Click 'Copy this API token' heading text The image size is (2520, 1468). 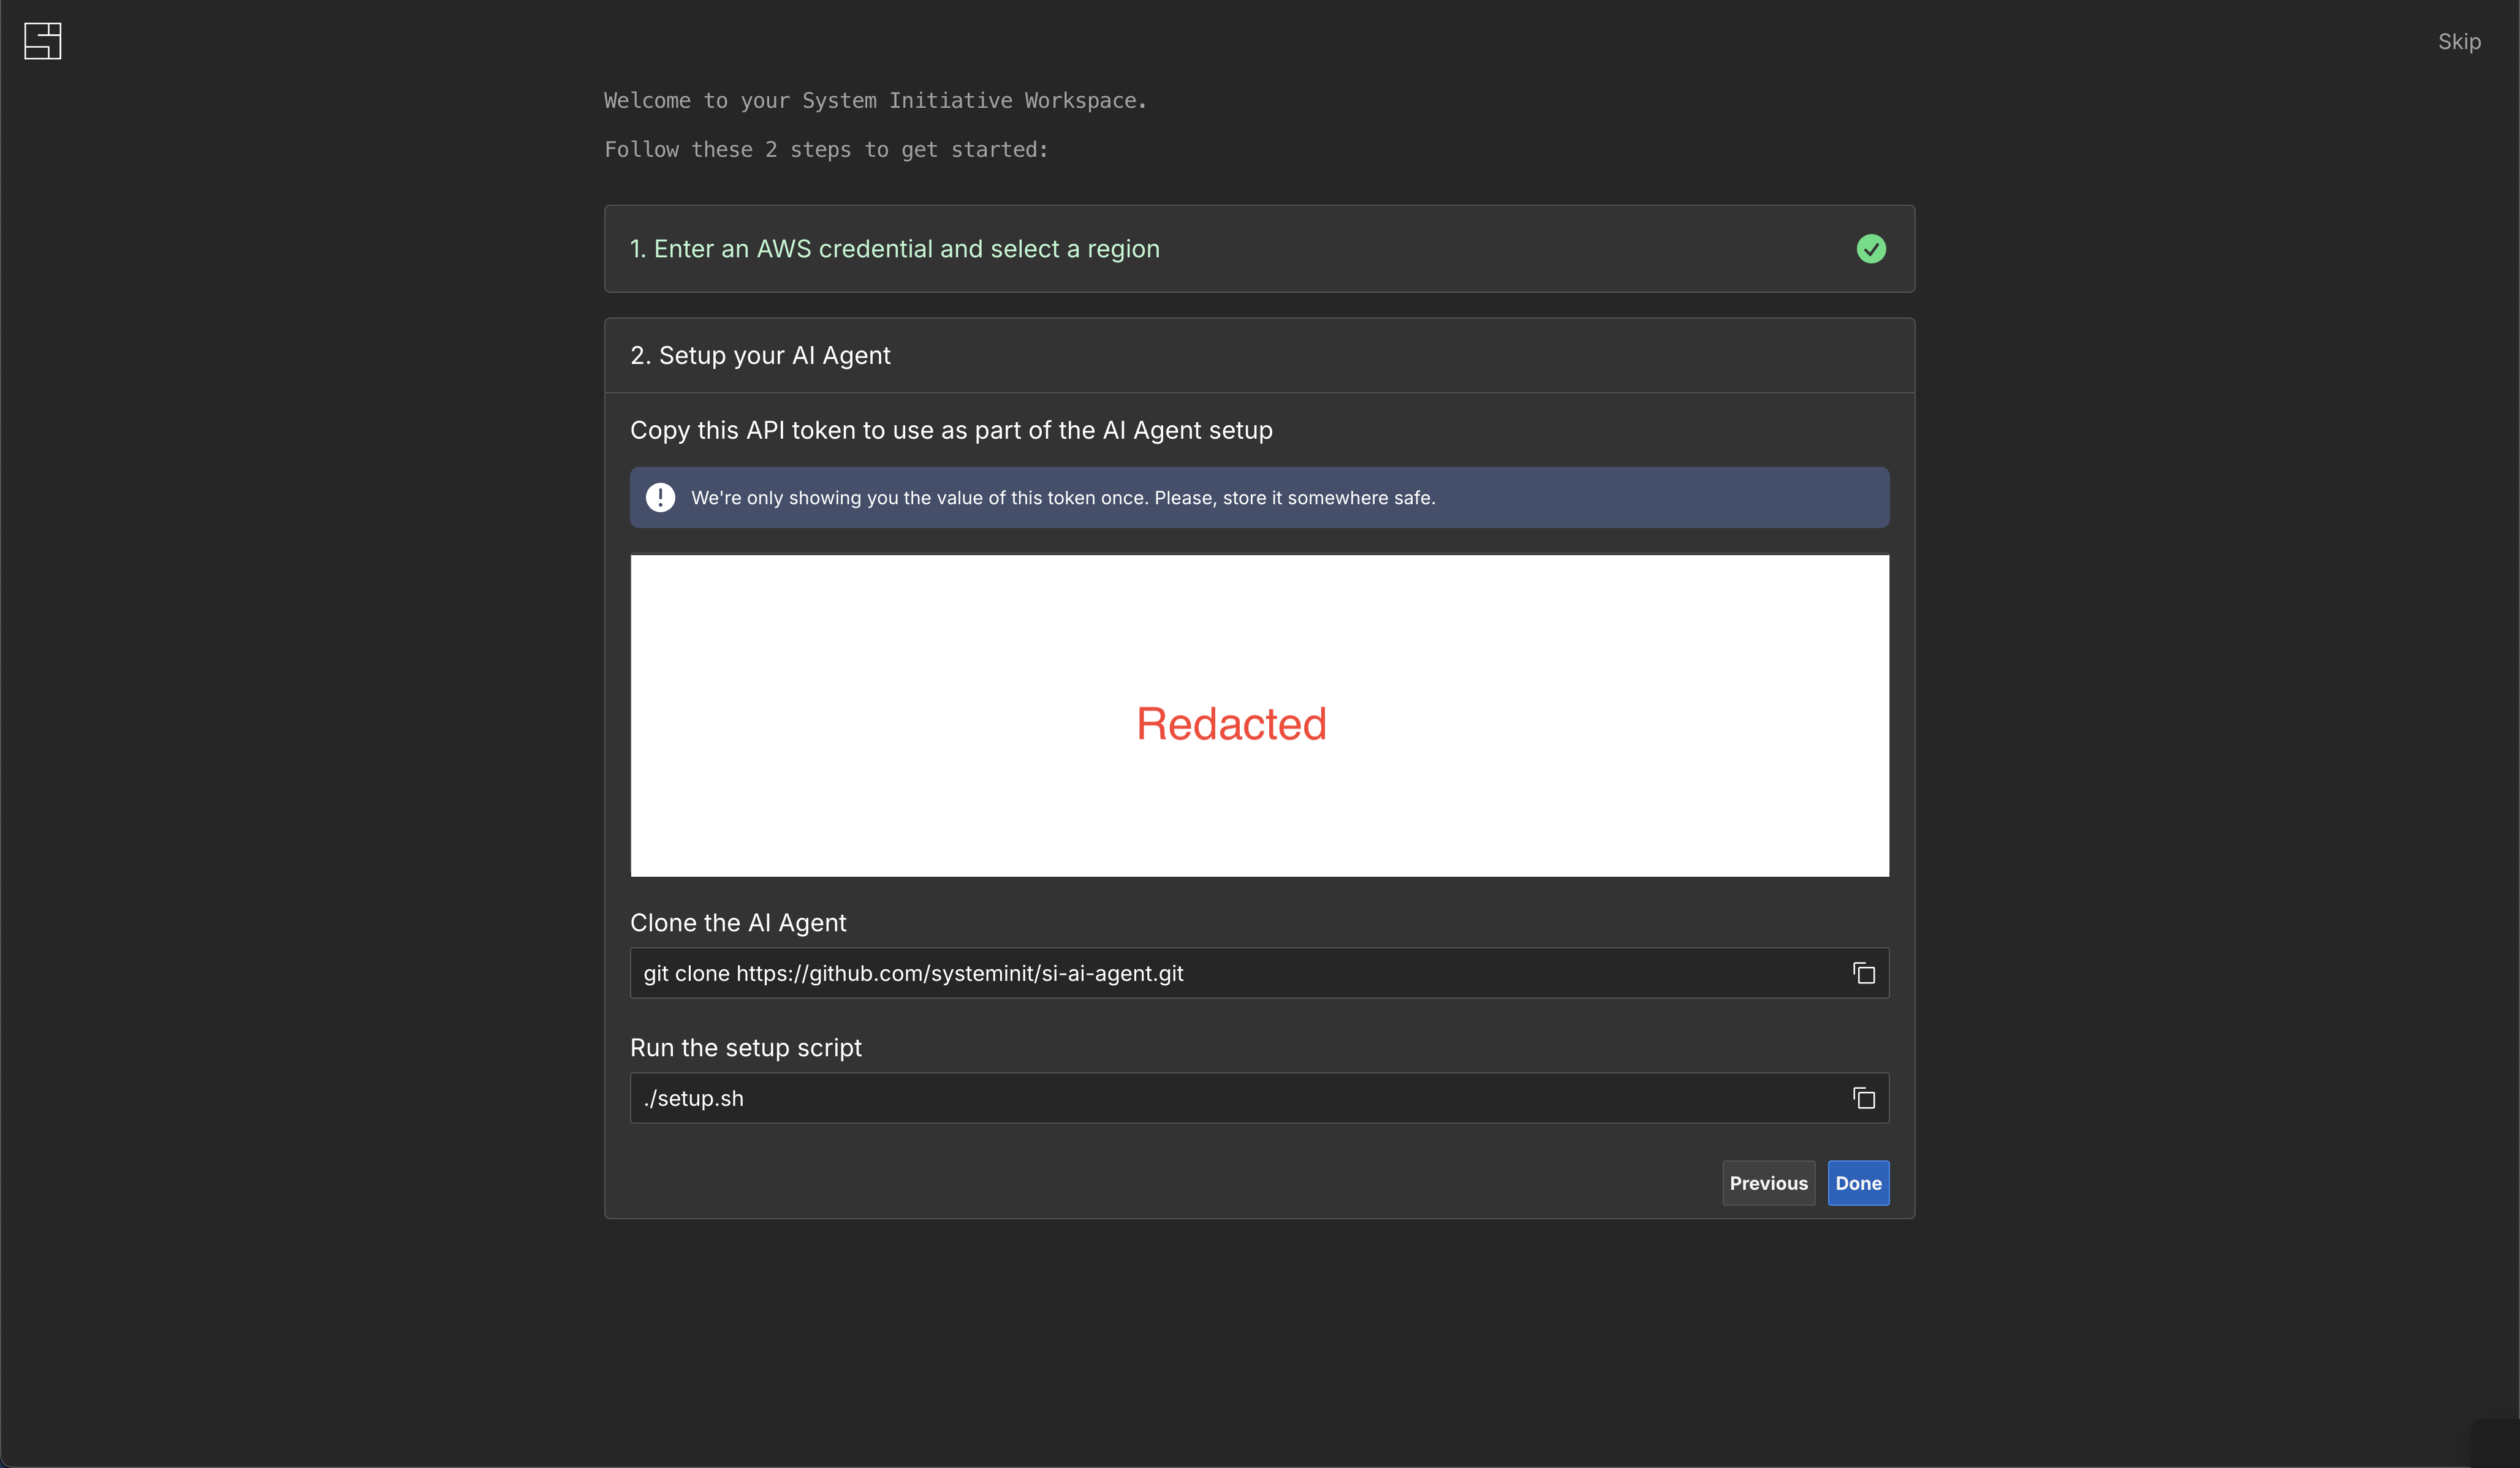951,430
